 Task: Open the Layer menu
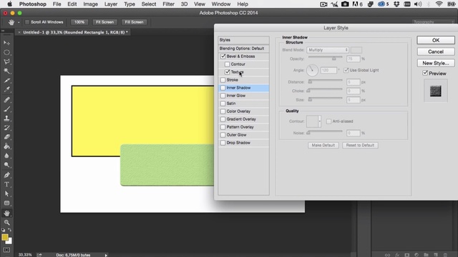[111, 4]
